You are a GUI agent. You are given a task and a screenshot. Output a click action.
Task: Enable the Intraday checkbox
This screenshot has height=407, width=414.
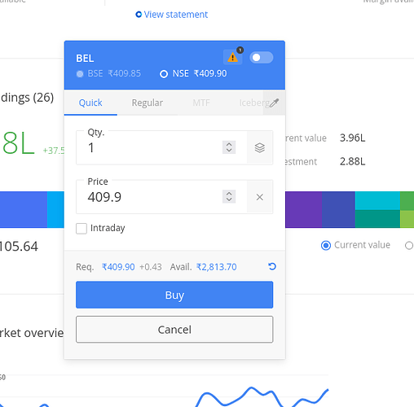click(81, 229)
